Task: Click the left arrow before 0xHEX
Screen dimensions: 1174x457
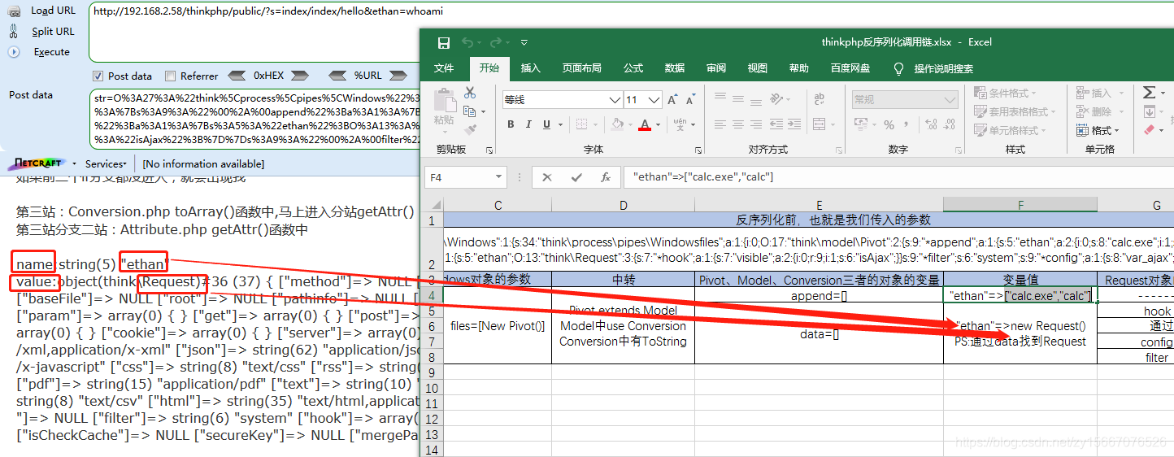Action: (237, 76)
